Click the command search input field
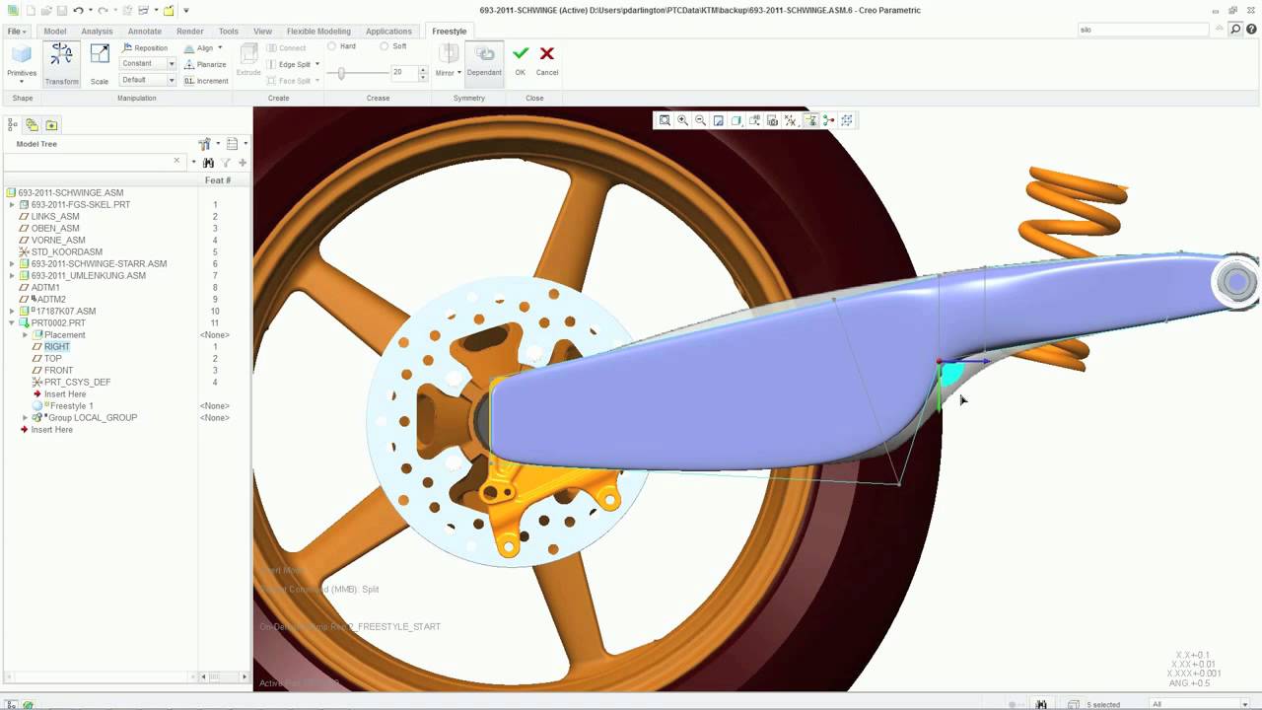This screenshot has height=710, width=1262. coord(1144,30)
